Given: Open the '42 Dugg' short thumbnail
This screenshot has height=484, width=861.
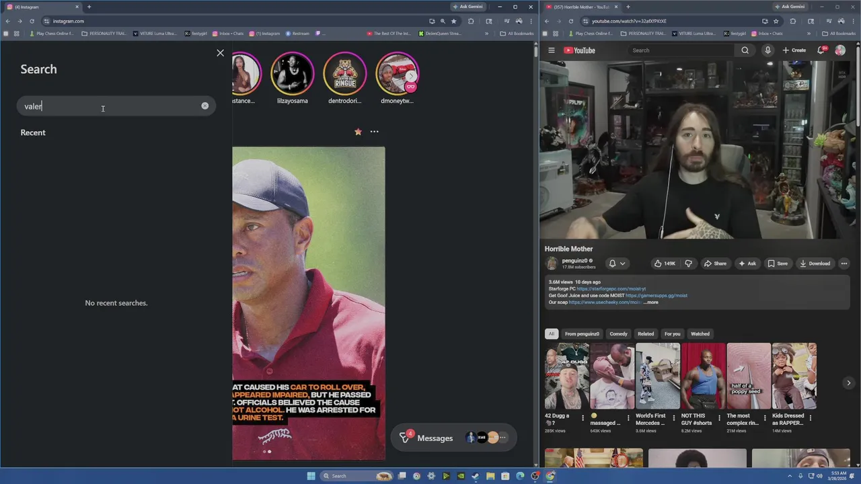Looking at the screenshot, I should 566,376.
